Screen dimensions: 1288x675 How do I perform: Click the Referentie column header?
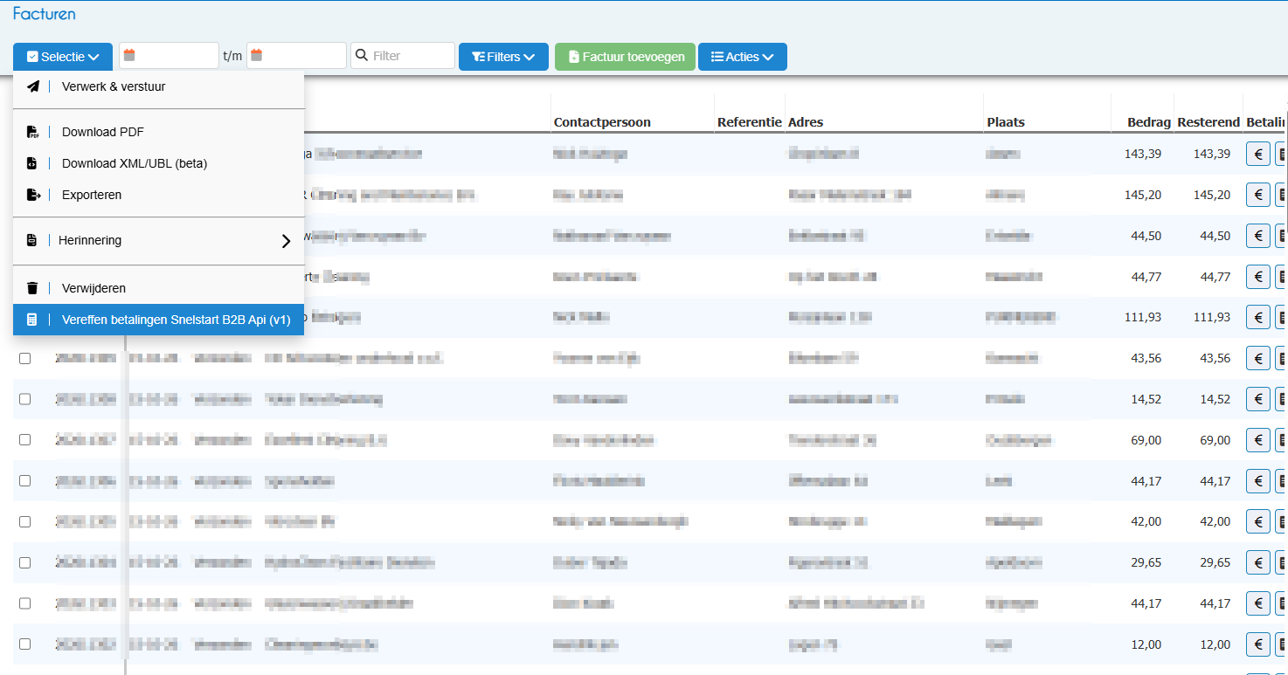[750, 122]
